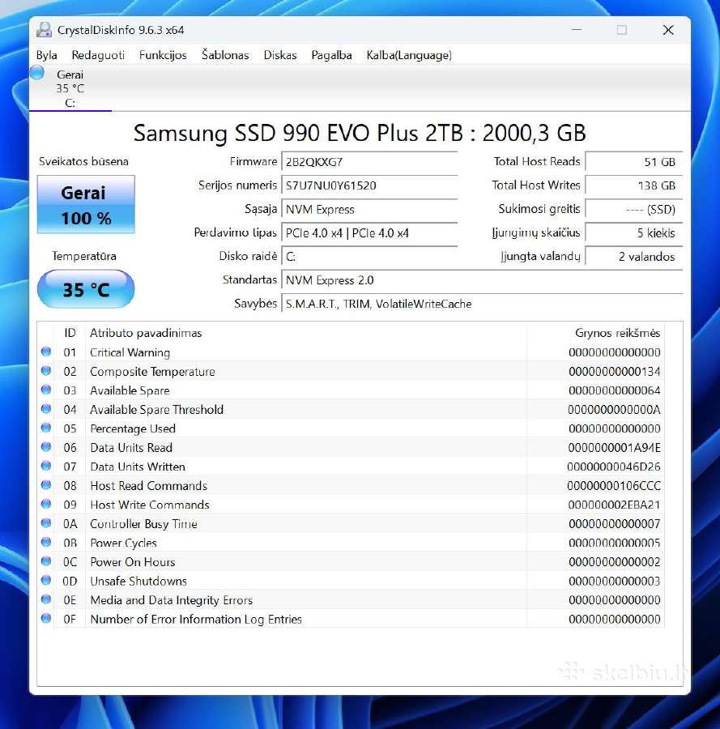The width and height of the screenshot is (720, 729).
Task: Open the Byla menu
Action: [46, 55]
